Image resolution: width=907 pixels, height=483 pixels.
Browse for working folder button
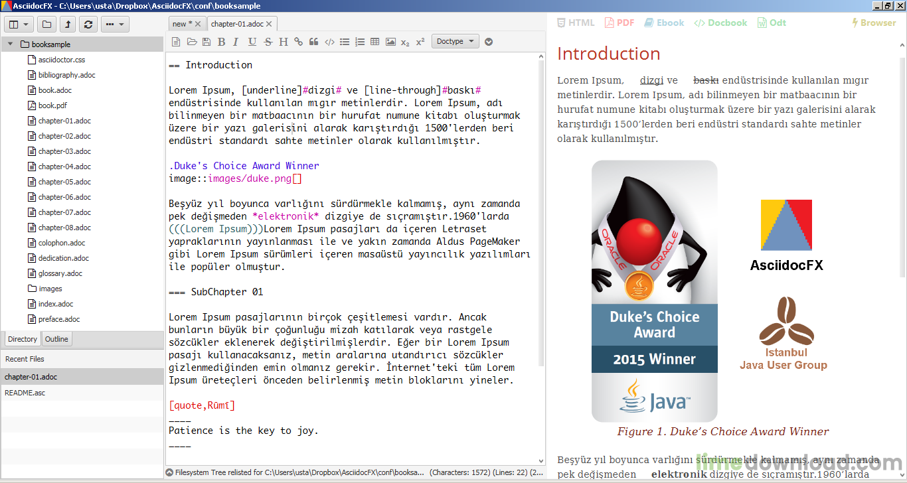pos(46,25)
